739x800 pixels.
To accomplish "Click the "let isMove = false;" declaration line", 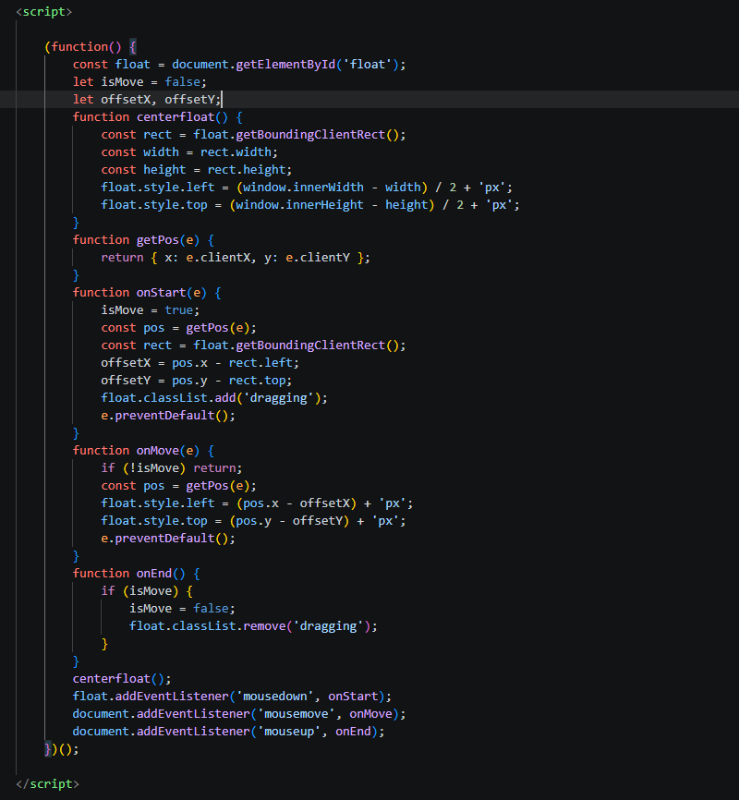I will pos(139,82).
